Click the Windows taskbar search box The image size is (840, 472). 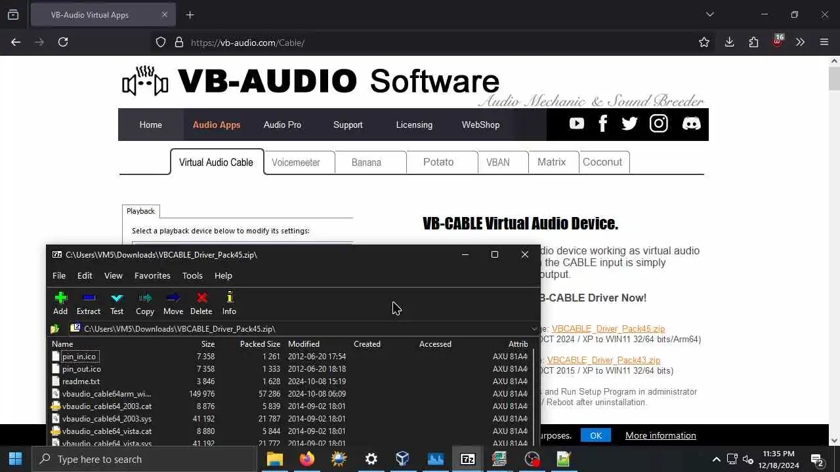tap(144, 459)
